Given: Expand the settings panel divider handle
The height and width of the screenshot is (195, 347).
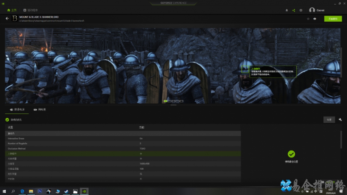Looking at the screenshot, I should coord(173,105).
